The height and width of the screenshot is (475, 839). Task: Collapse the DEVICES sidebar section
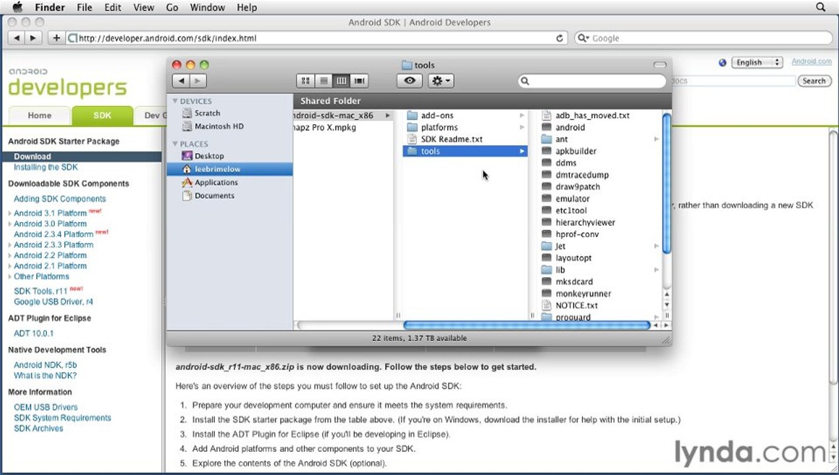pyautogui.click(x=175, y=101)
